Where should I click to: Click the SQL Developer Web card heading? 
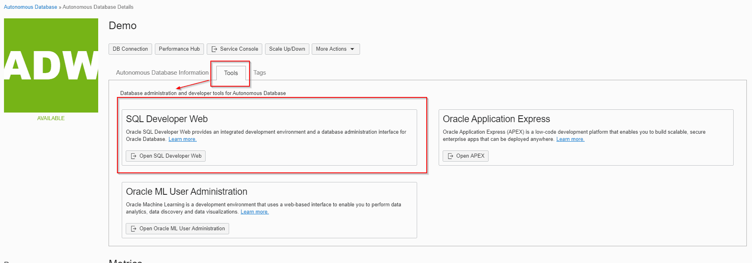(167, 119)
